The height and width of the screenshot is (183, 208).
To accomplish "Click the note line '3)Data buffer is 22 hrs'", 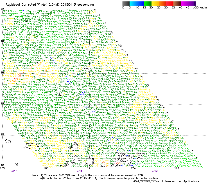I will (99, 178).
